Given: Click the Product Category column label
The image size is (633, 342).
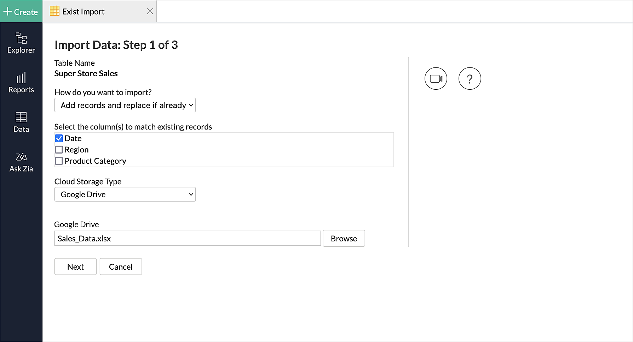Looking at the screenshot, I should pyautogui.click(x=95, y=161).
